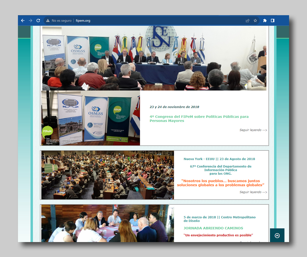307x257 pixels.
Task: Open the FIPeM and OSMiSS banners photo
Action: point(91,118)
